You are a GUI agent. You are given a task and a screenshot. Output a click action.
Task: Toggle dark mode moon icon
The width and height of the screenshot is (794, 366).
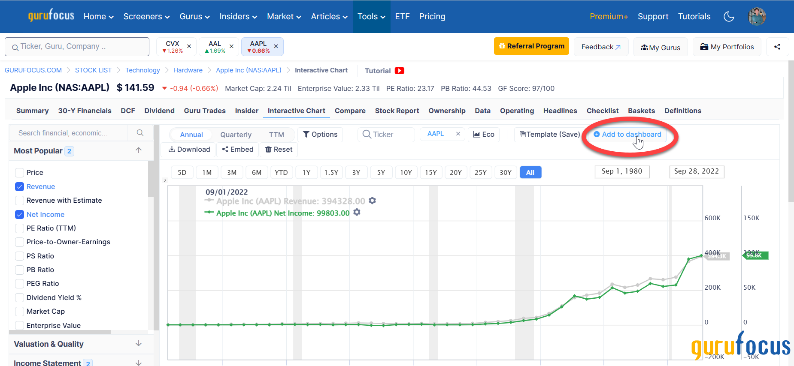pyautogui.click(x=729, y=17)
